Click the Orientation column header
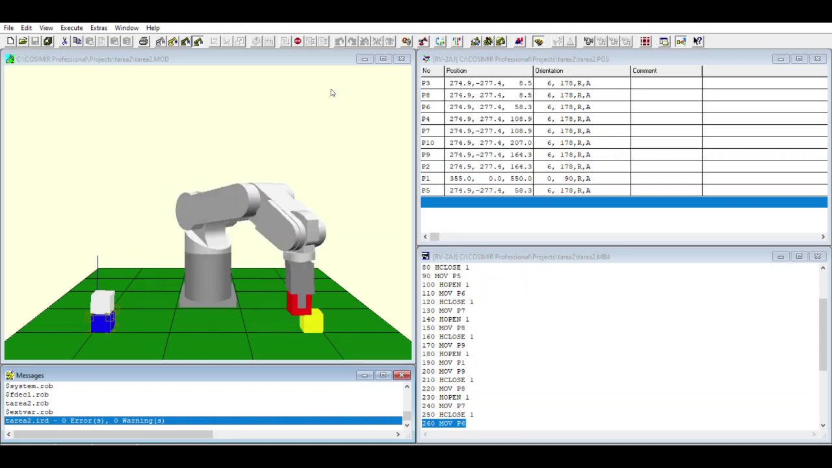Viewport: 832px width, 468px height. (x=581, y=71)
